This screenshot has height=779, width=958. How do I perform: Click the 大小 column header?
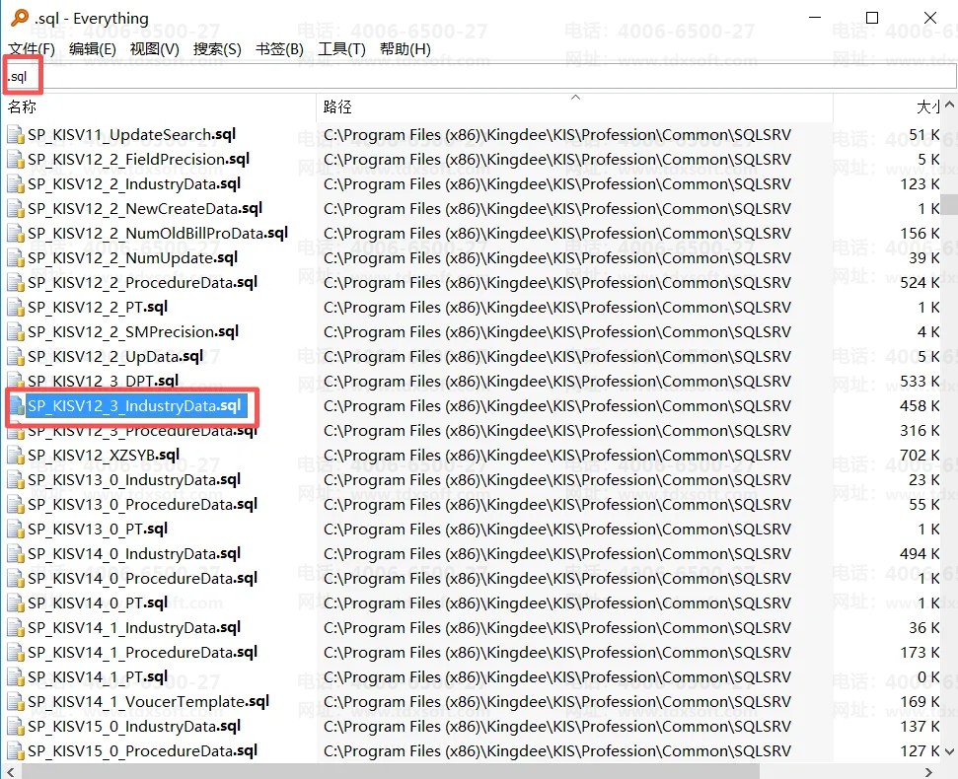(927, 106)
